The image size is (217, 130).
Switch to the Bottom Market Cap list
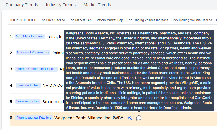[x=109, y=20]
